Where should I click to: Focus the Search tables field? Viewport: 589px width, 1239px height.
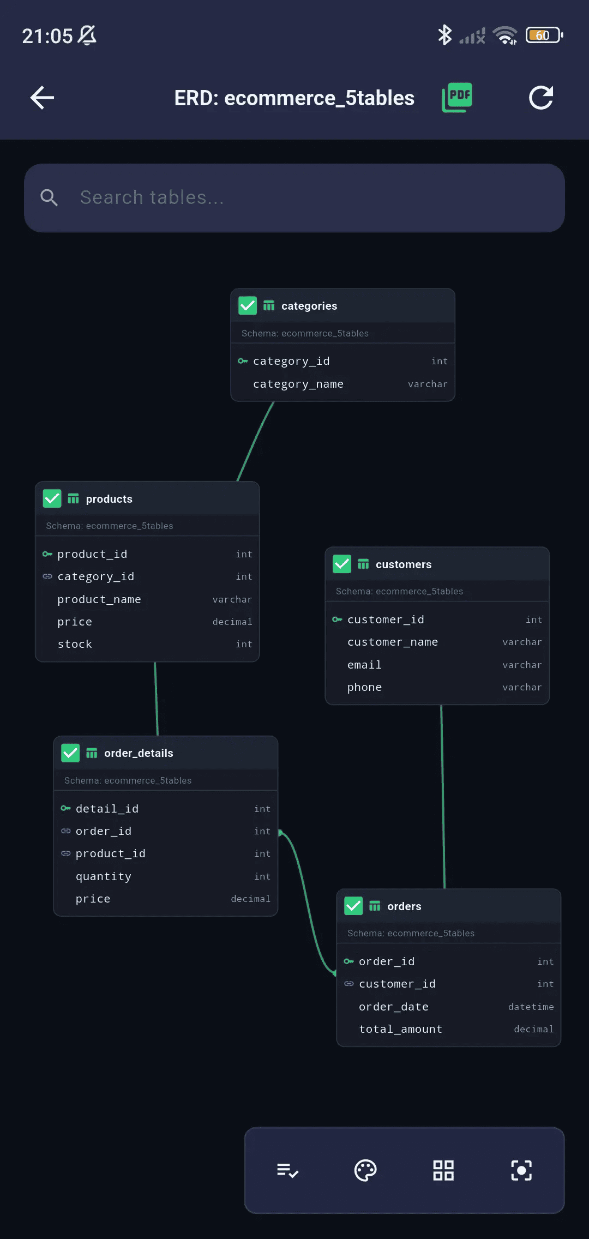click(294, 198)
